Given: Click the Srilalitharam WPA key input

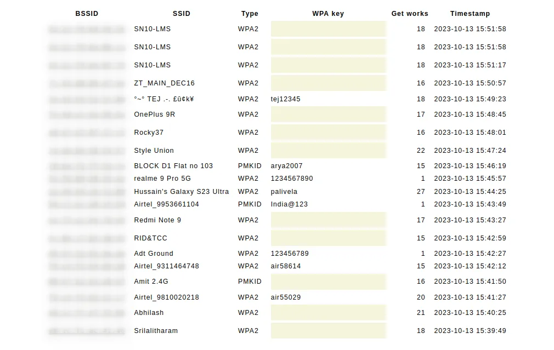Looking at the screenshot, I should tap(328, 331).
